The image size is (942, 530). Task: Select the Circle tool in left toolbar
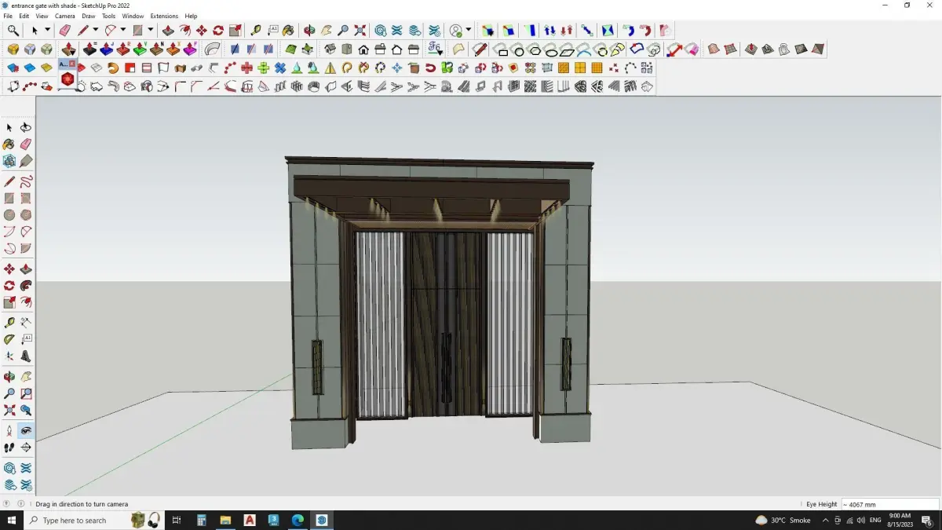tap(9, 215)
